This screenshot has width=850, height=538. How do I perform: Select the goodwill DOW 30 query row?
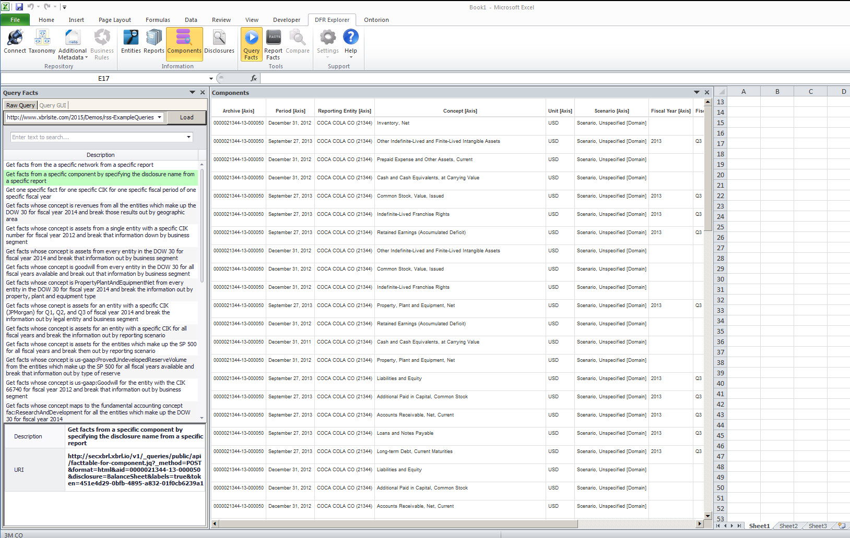pyautogui.click(x=101, y=271)
